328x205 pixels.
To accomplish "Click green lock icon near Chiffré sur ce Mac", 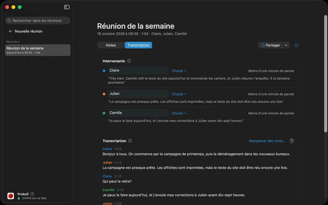I will (19, 198).
